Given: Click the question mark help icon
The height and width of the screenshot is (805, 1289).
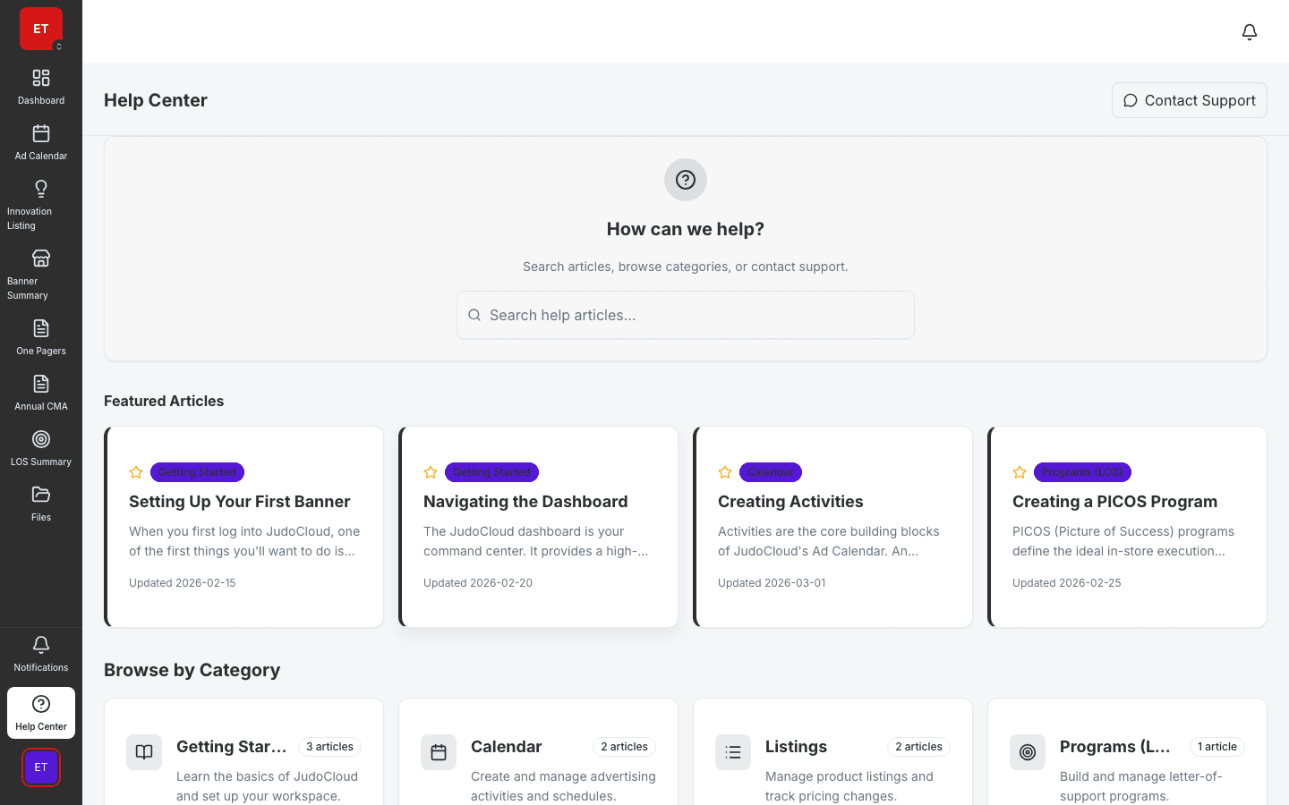Looking at the screenshot, I should coord(686,180).
